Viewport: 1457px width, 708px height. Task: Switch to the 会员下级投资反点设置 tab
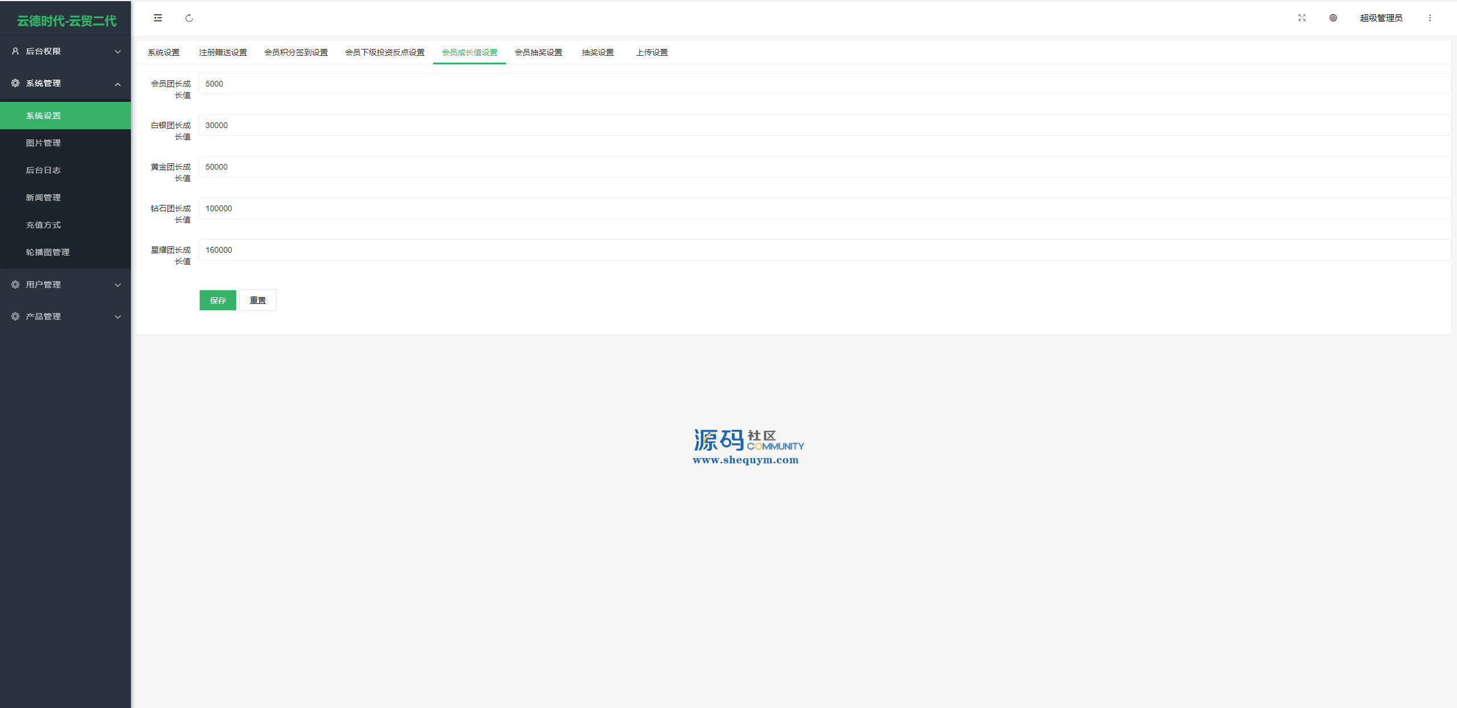point(385,52)
